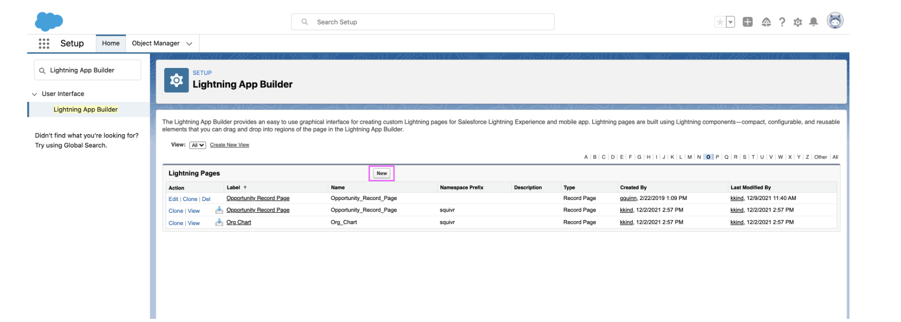Click the Lightning App Builder gear page icon
Viewport: 901px width, 322px height.
[176, 80]
